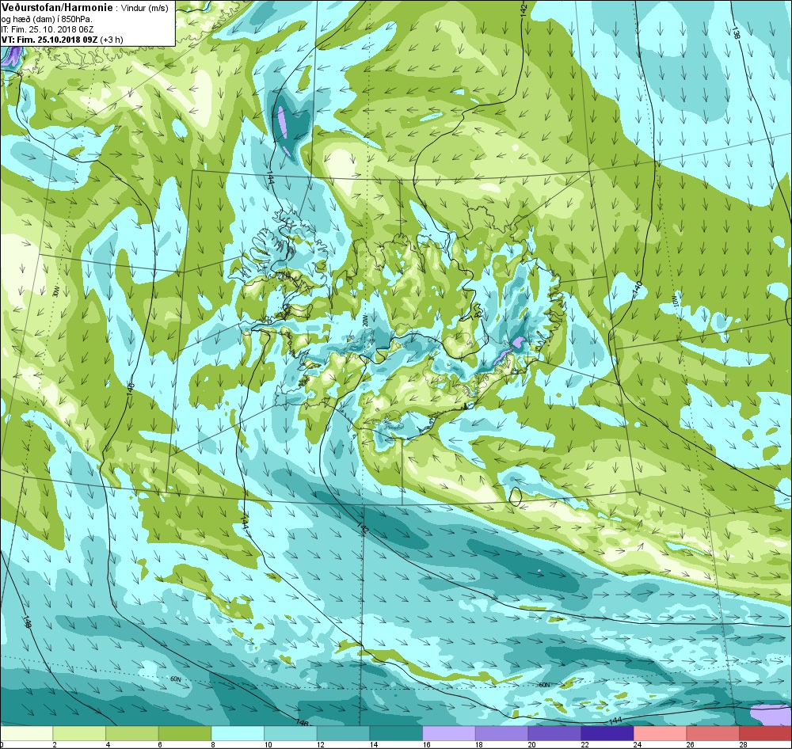This screenshot has width=792, height=749.
Task: Select the '10W' longitude label
Action: point(674,301)
